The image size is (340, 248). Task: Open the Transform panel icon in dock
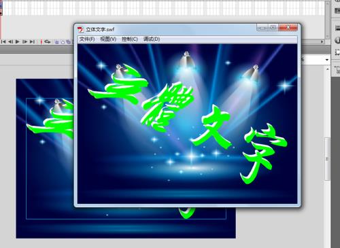pyautogui.click(x=337, y=52)
